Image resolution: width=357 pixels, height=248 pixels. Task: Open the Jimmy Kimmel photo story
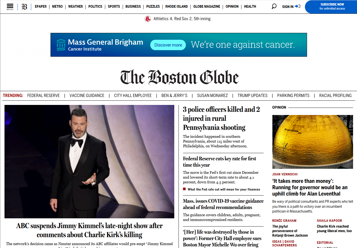[x=89, y=162]
